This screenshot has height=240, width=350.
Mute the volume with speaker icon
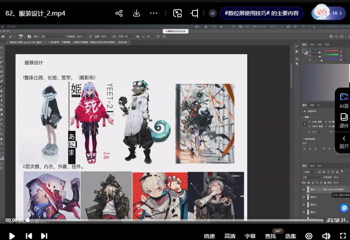(326, 236)
